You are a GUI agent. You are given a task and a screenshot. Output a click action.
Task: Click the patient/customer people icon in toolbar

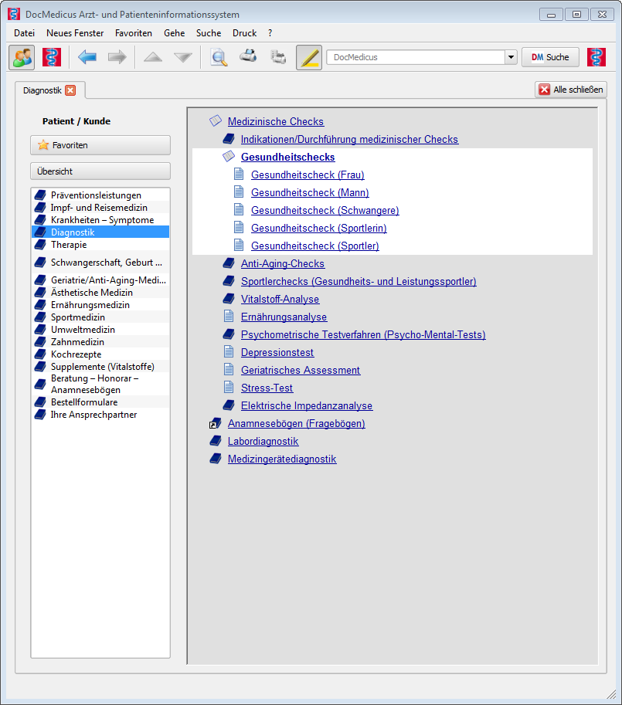click(x=22, y=58)
